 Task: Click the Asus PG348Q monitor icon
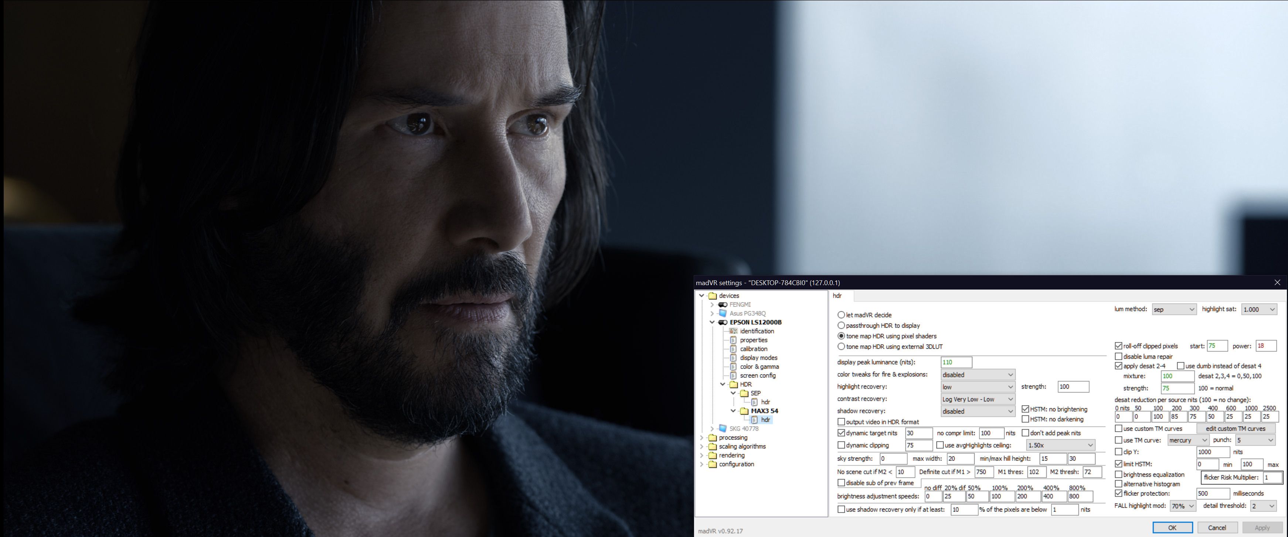pos(723,313)
